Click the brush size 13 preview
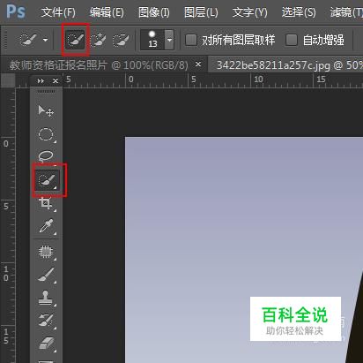The image size is (363, 363). [152, 40]
